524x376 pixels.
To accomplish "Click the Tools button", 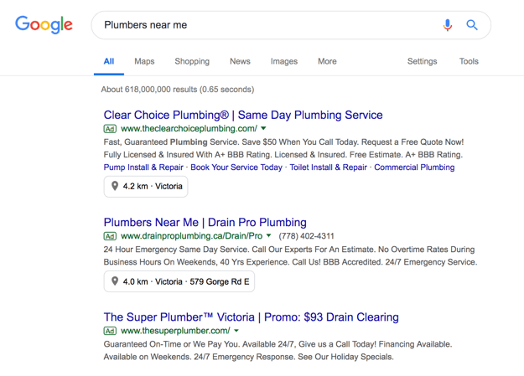I will (469, 61).
